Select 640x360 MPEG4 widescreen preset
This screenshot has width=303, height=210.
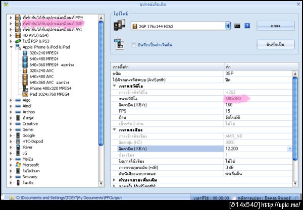click(x=52, y=65)
